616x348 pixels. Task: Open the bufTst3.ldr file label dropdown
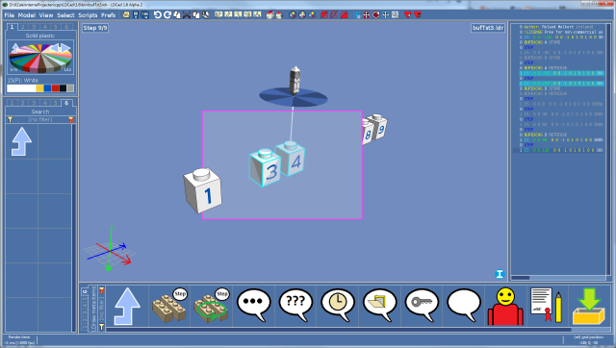pos(488,28)
